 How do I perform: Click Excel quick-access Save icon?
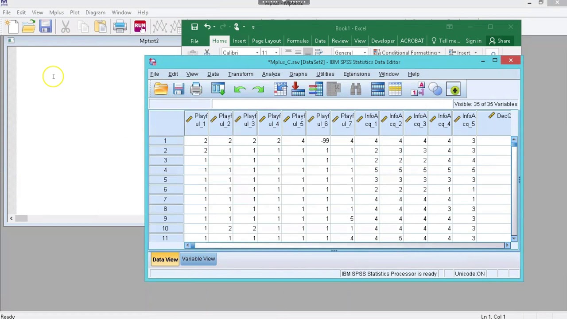coord(194,27)
